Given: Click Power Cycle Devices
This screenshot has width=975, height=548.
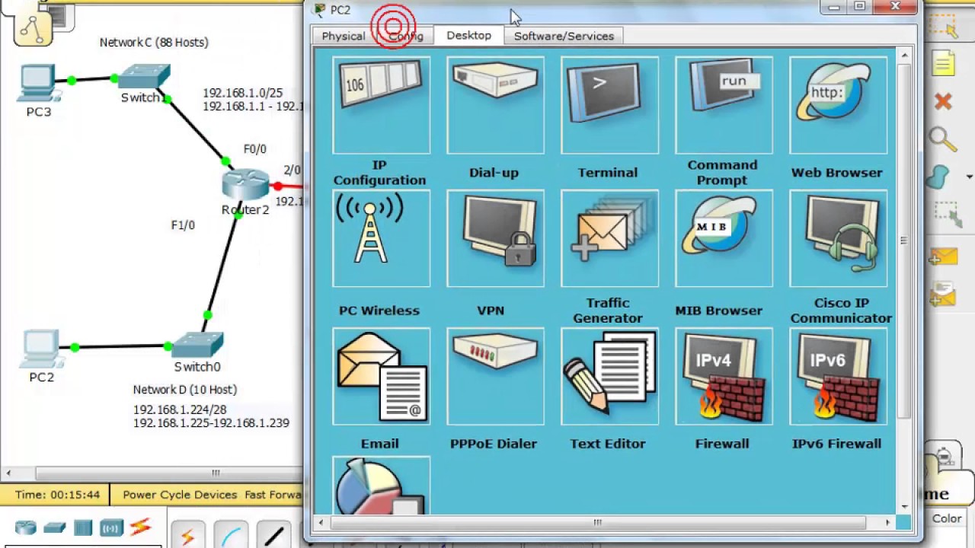Looking at the screenshot, I should (180, 495).
